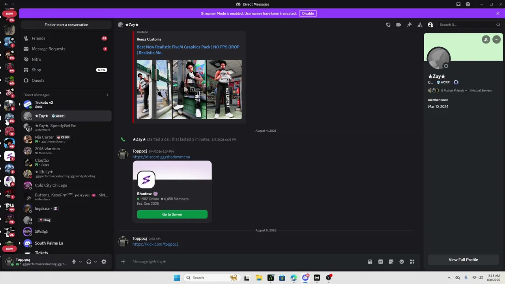
Task: Open the GIF picker
Action: pyautogui.click(x=381, y=262)
